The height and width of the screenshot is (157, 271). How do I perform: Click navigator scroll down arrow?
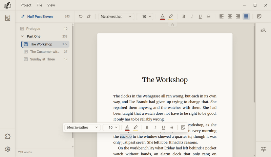tap(73, 147)
